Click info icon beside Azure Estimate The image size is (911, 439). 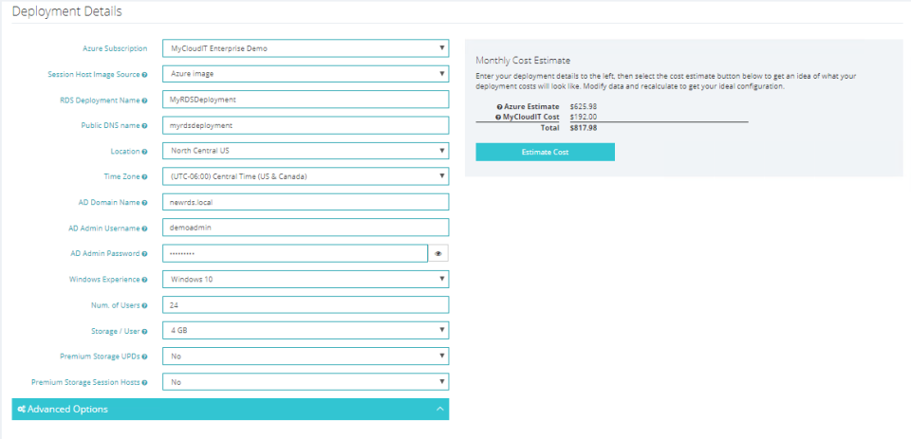[x=500, y=107]
